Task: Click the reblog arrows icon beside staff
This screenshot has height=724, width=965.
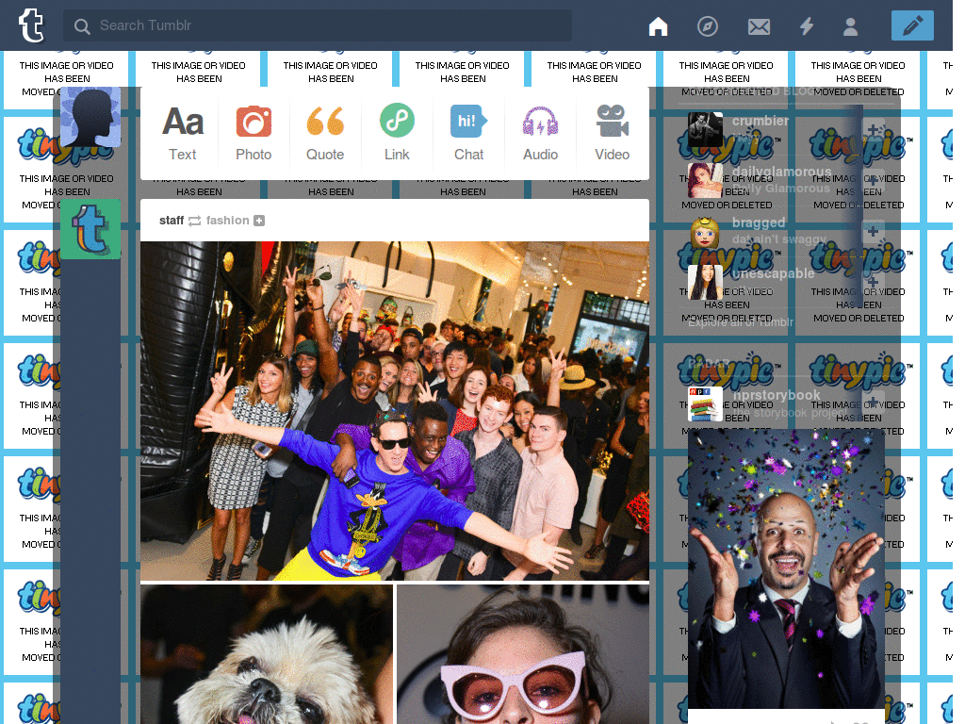Action: point(194,221)
